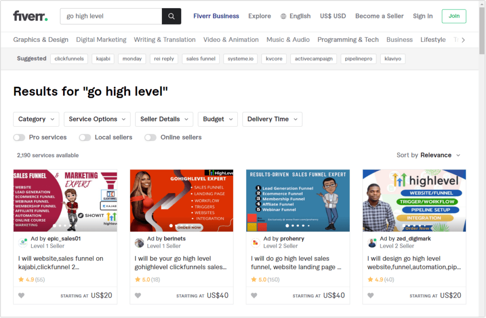
Task: Click Explore link
Action: pyautogui.click(x=260, y=16)
